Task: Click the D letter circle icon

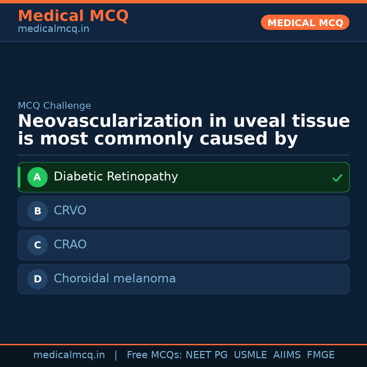Action: (x=37, y=279)
